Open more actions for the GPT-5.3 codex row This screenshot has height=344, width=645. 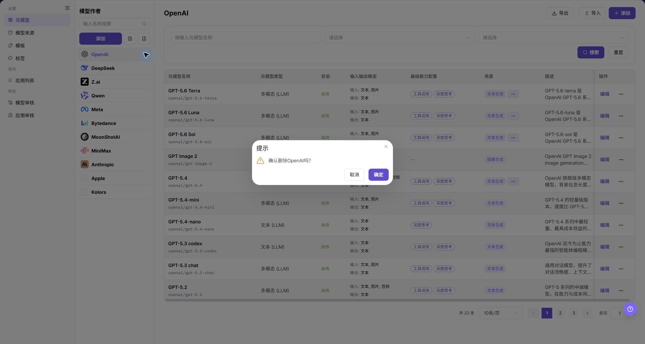coord(621,247)
